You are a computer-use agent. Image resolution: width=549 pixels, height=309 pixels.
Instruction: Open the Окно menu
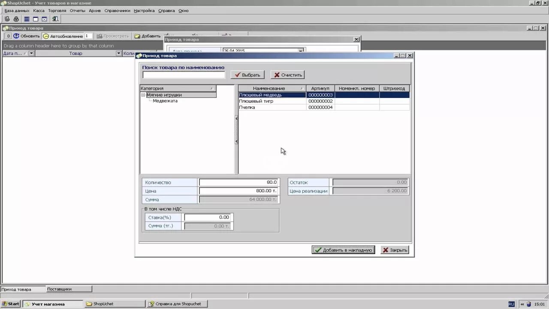(x=183, y=11)
